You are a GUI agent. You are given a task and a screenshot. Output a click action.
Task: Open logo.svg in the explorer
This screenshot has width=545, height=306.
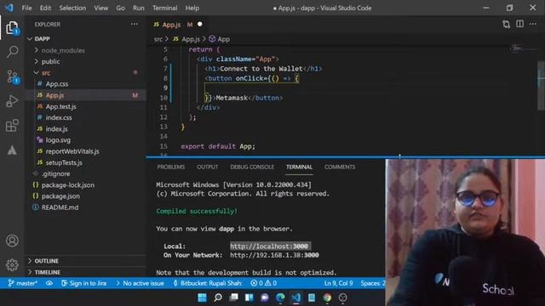(58, 140)
